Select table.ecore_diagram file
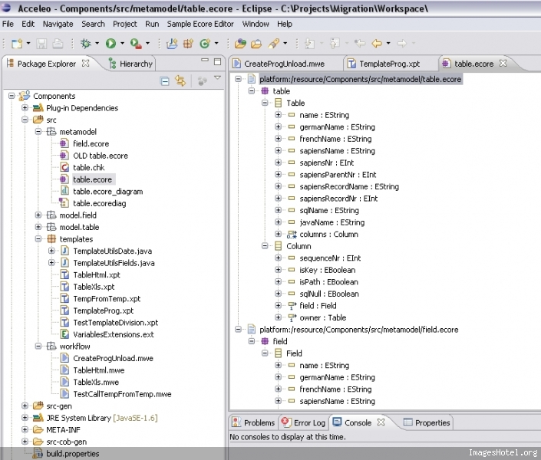The width and height of the screenshot is (541, 460). (107, 192)
